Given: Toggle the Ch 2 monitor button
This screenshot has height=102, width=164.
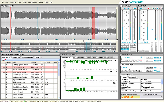Looking at the screenshot, I should (x=127, y=47).
